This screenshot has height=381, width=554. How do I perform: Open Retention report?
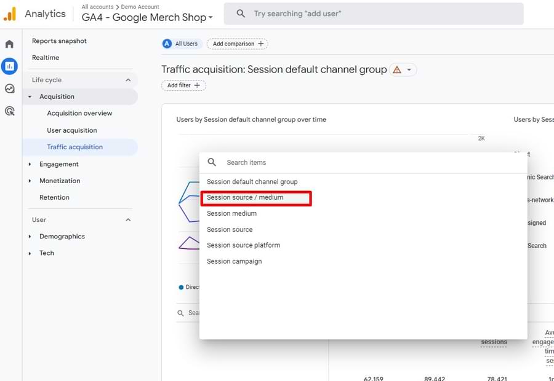(54, 197)
